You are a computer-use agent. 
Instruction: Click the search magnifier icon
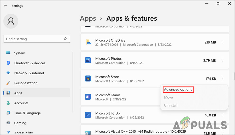[65, 39]
